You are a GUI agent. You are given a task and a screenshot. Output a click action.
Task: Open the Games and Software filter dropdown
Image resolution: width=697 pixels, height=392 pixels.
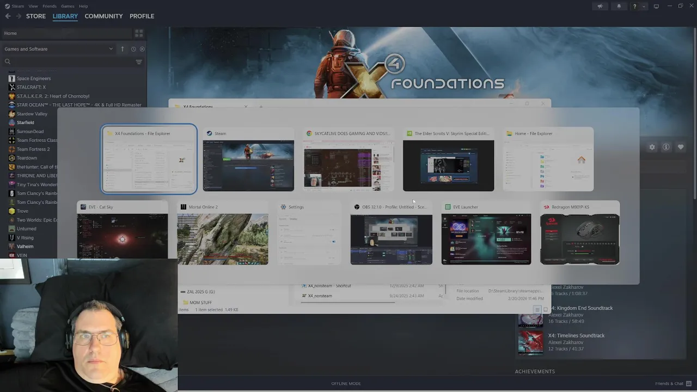(x=59, y=49)
